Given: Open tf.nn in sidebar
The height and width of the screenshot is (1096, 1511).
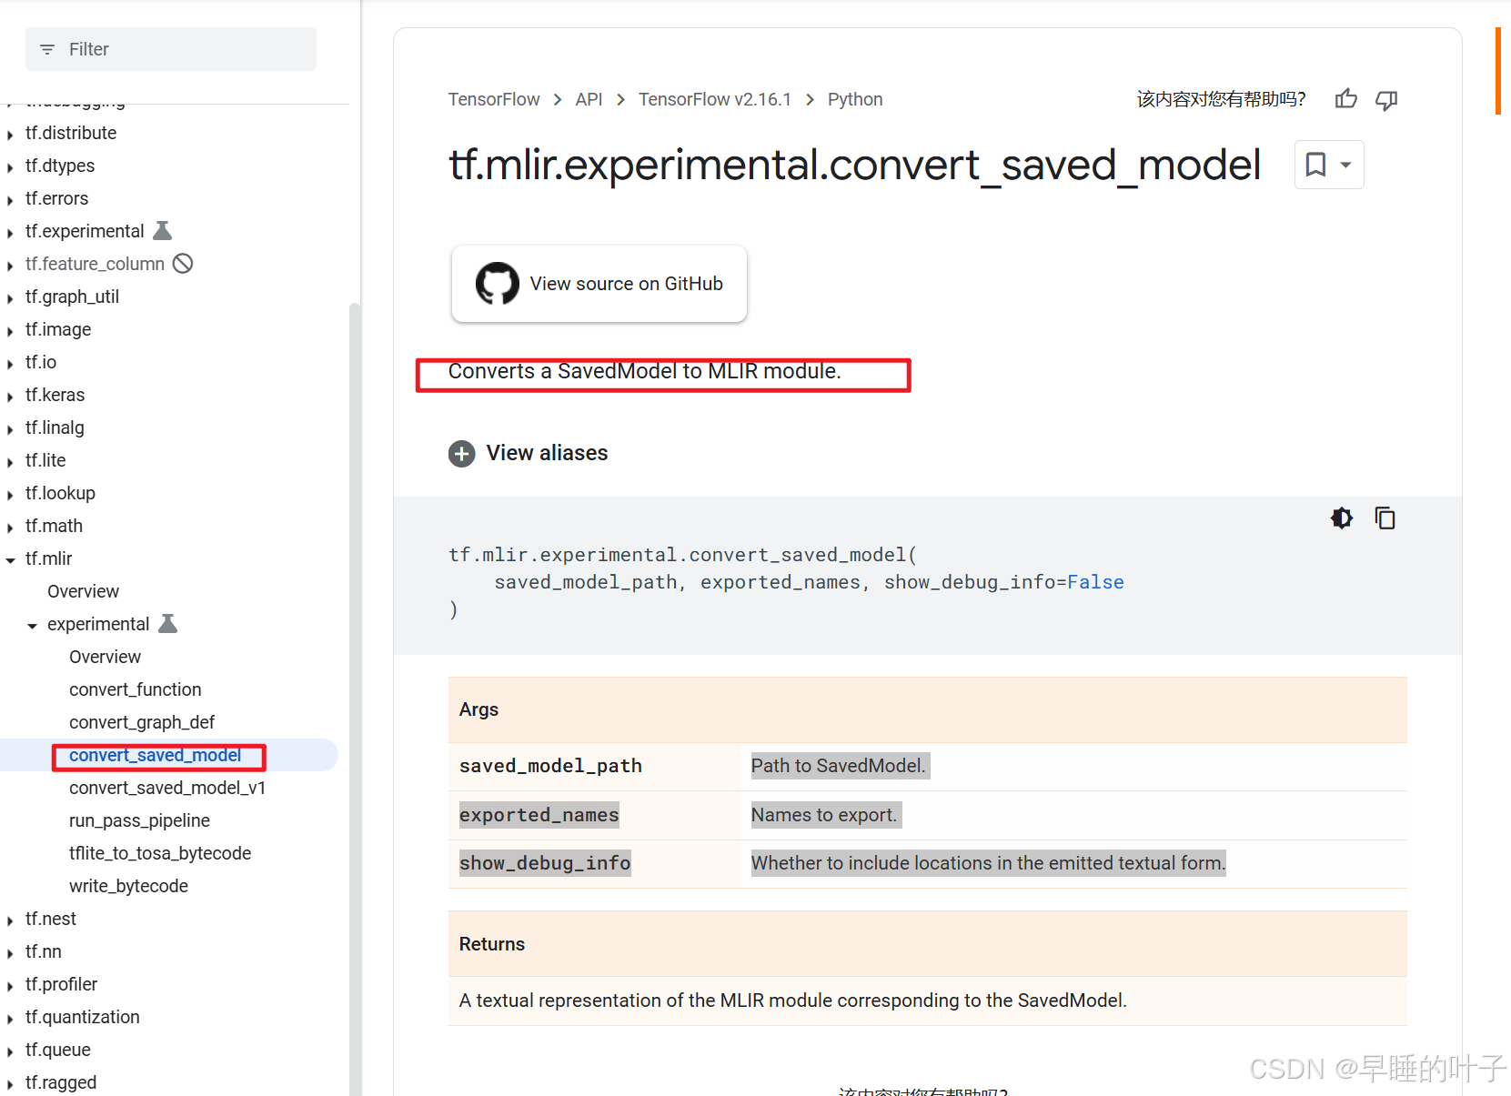Looking at the screenshot, I should pos(44,951).
